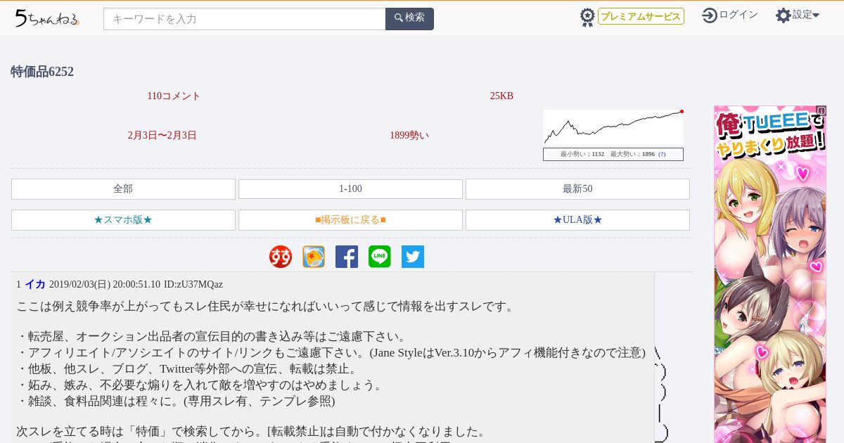
Task: Click the 2月3日〜2月3日 date range
Action: 162,135
